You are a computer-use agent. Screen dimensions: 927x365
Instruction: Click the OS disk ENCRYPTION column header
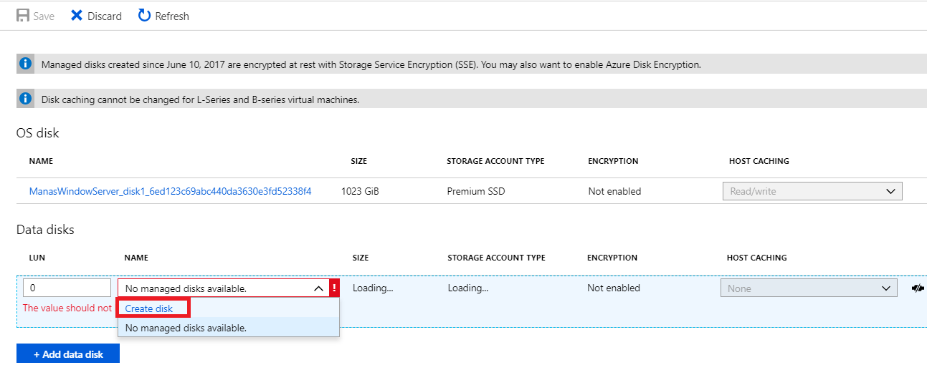coord(613,161)
